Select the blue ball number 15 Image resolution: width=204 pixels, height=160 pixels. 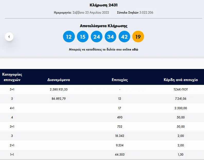tap(83, 37)
